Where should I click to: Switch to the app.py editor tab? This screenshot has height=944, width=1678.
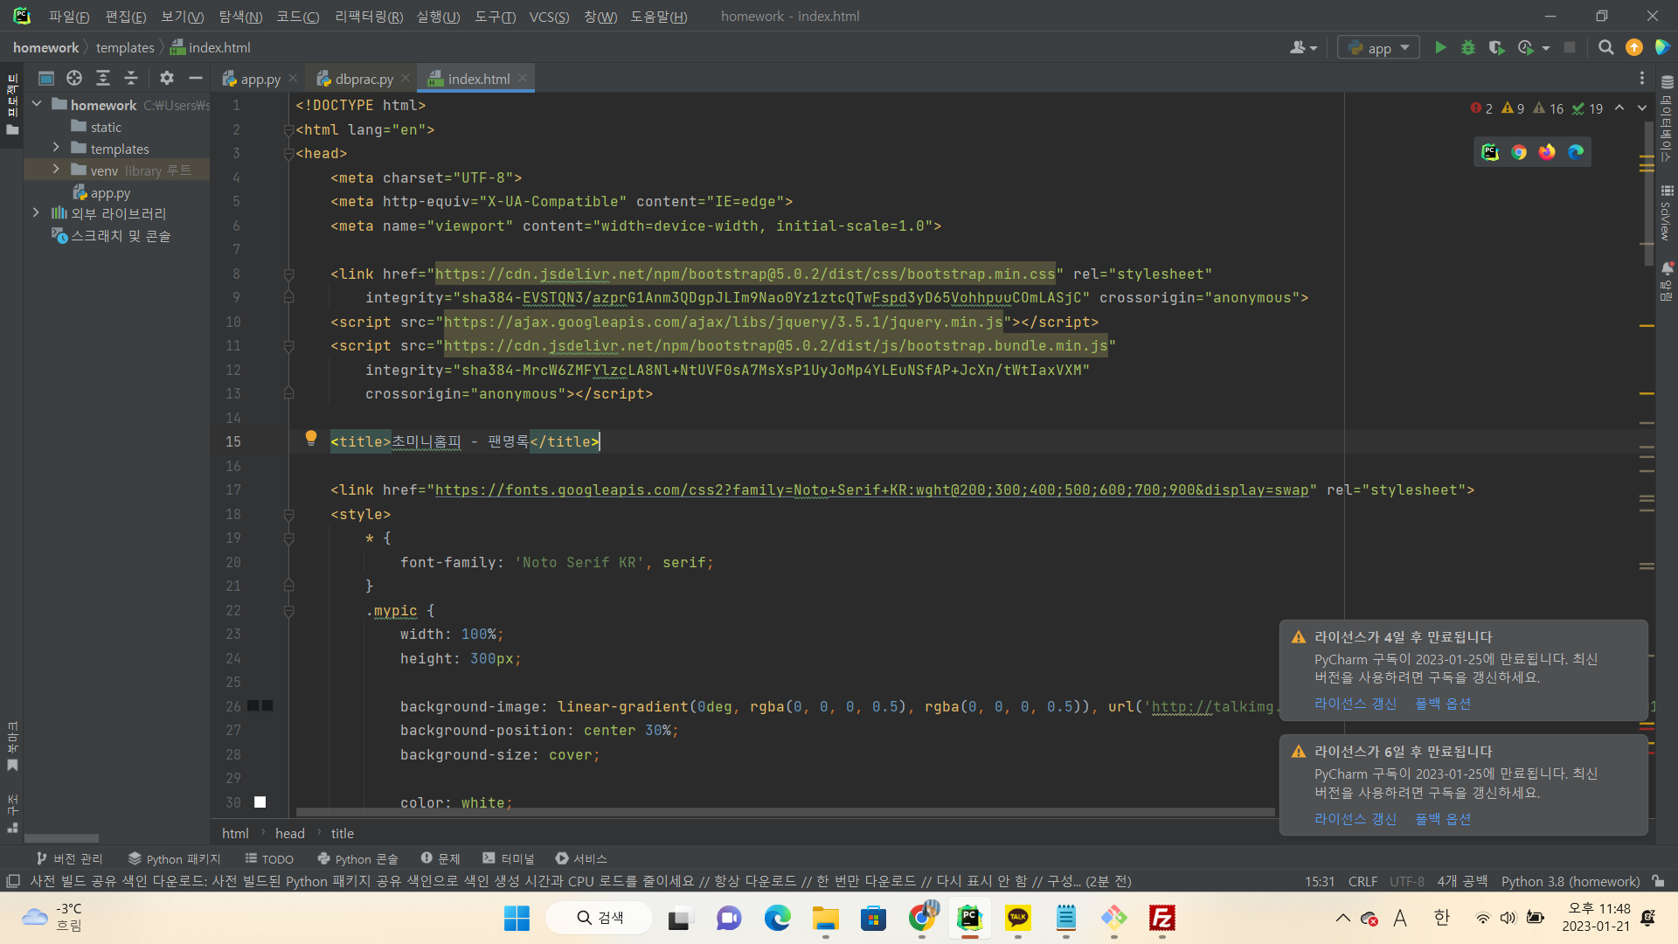(x=260, y=79)
